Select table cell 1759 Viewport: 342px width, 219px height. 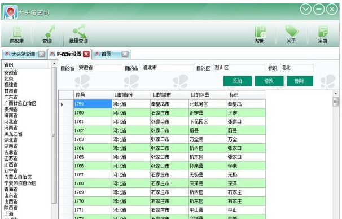tap(93, 104)
